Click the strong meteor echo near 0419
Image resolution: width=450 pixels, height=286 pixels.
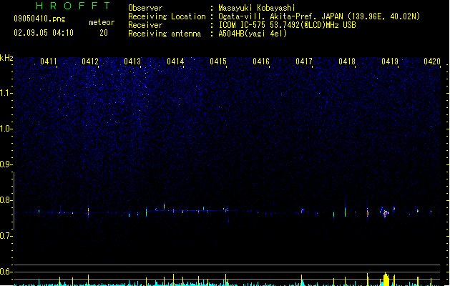(x=385, y=213)
